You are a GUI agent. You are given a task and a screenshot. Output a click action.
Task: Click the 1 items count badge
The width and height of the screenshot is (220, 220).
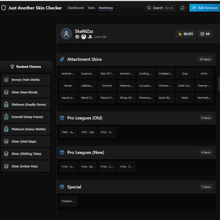(206, 187)
